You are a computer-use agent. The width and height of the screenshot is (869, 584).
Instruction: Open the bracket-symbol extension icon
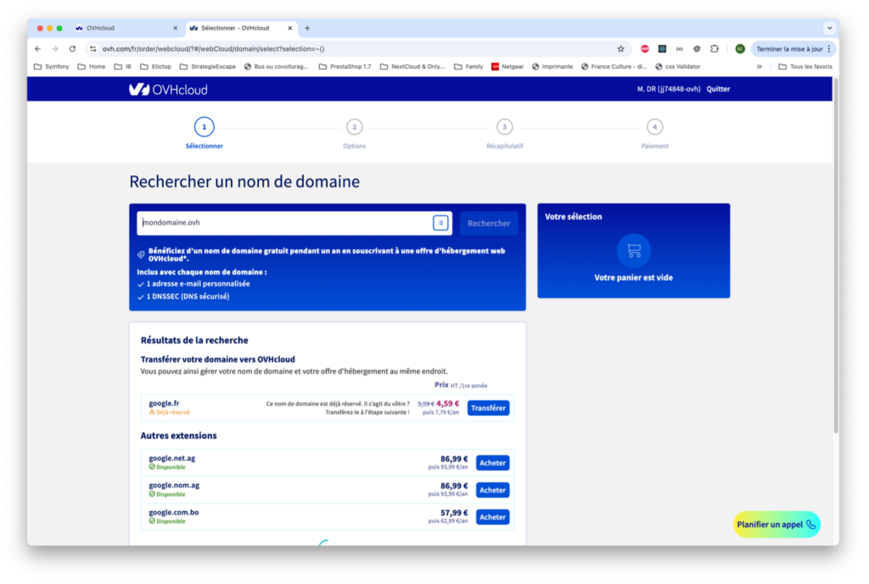pos(680,48)
